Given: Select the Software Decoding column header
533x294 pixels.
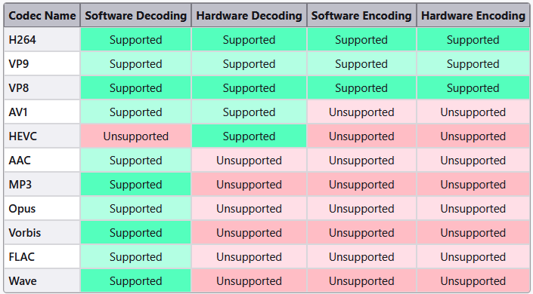Looking at the screenshot, I should click(x=135, y=16).
